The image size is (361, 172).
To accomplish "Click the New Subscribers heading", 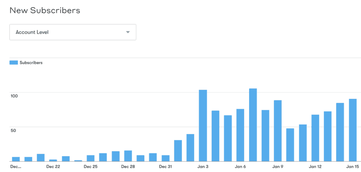I will point(45,10).
